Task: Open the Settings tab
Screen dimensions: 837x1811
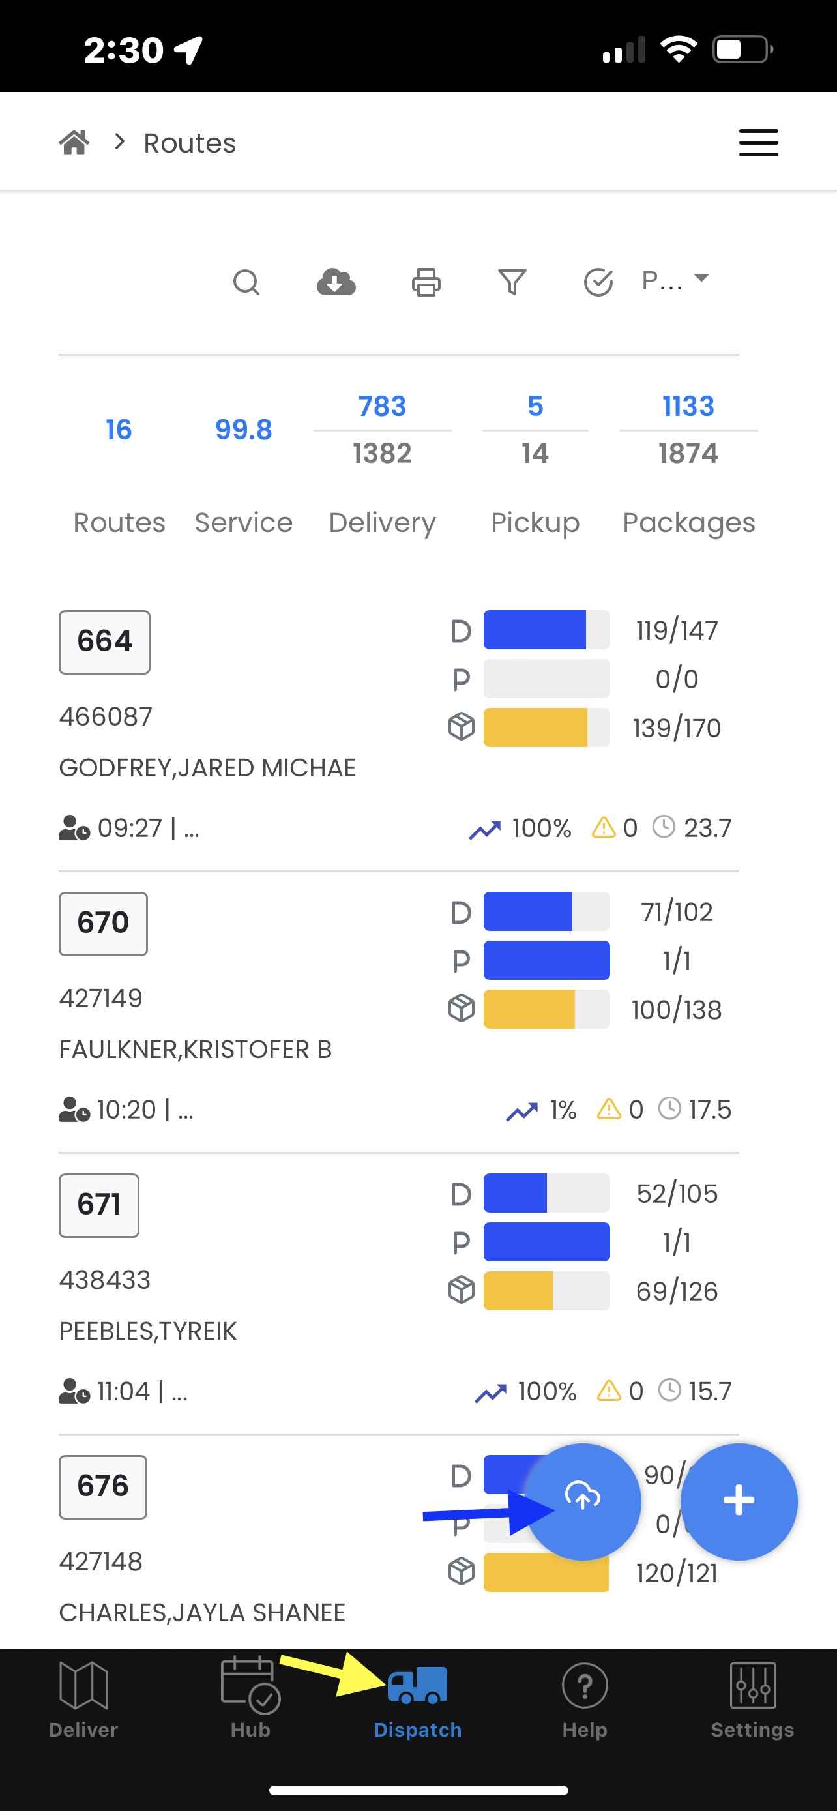Action: 752,1700
